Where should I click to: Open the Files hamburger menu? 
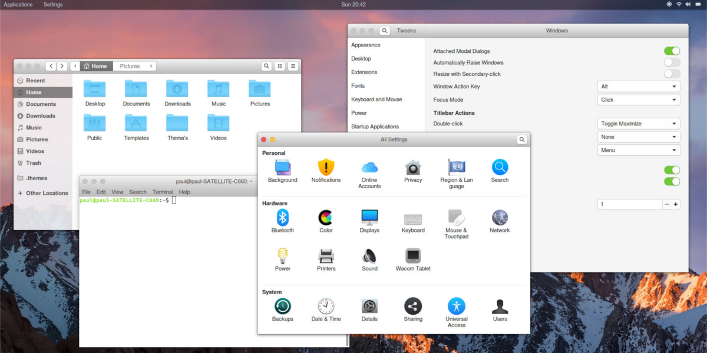coord(292,66)
